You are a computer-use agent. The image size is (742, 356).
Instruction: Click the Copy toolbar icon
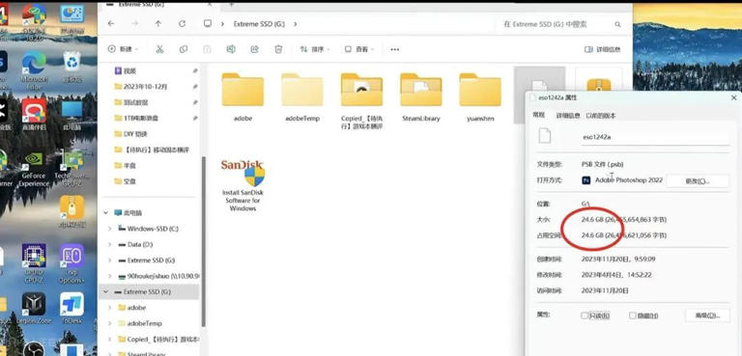184,49
